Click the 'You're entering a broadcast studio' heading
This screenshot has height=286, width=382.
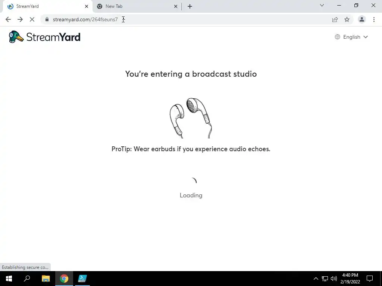click(x=191, y=74)
